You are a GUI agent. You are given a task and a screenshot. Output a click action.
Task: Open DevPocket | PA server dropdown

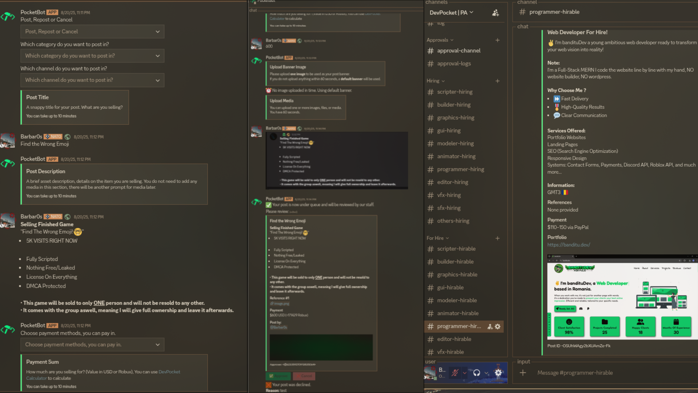point(452,12)
